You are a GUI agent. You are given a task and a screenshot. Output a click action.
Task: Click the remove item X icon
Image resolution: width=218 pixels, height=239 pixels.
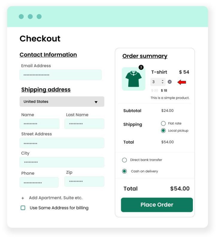point(169,82)
